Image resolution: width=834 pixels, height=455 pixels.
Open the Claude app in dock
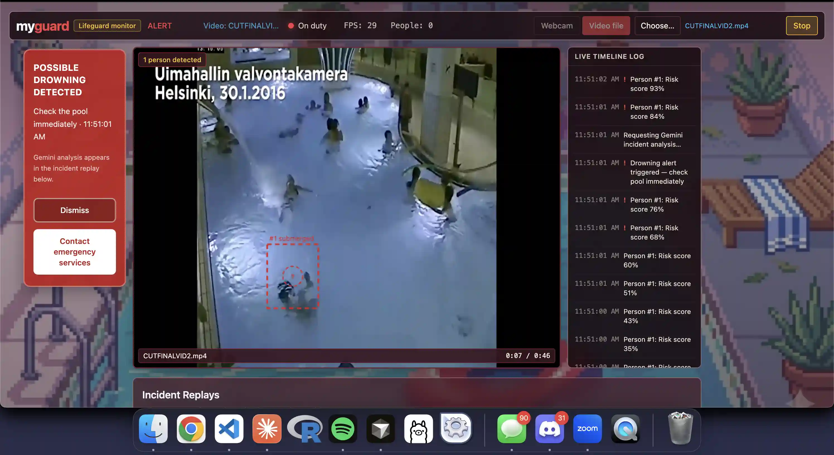point(267,429)
